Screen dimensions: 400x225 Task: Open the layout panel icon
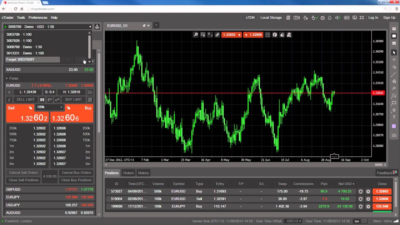(x=355, y=18)
